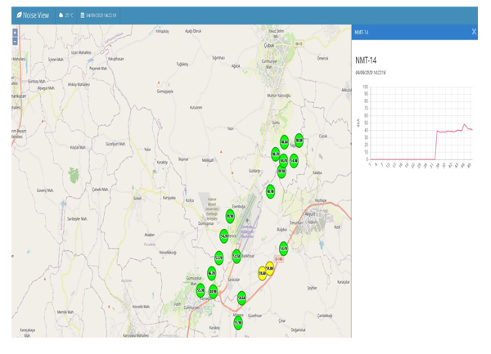Click the Güzelhisar label on map
Image resolution: width=491 pixels, height=354 pixels.
pos(255,316)
